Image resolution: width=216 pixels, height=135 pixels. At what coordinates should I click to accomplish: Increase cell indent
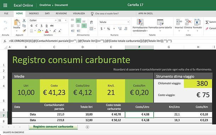tap(79, 31)
